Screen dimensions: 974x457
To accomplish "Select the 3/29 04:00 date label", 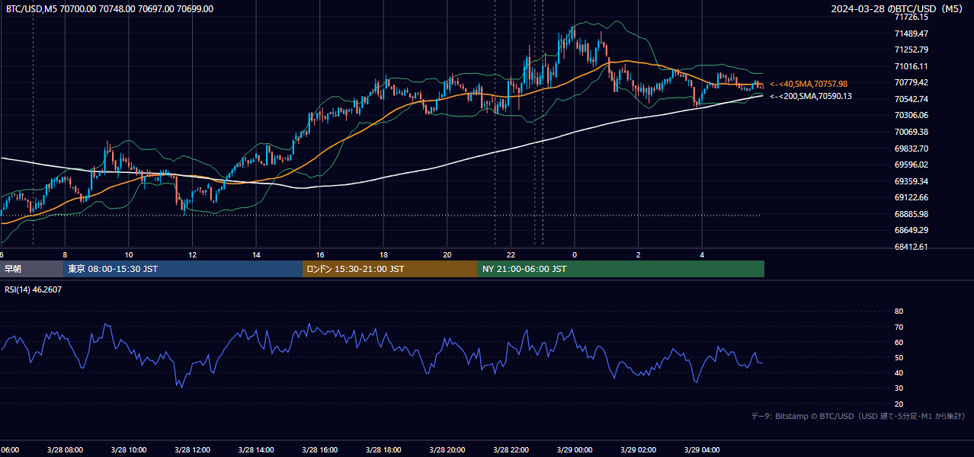I will [x=702, y=450].
